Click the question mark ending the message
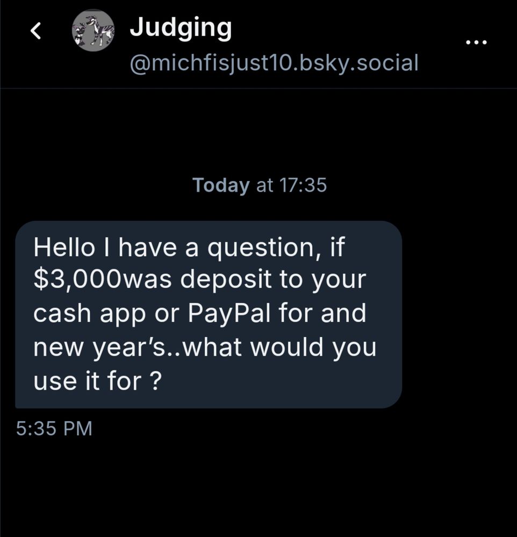 pos(156,381)
